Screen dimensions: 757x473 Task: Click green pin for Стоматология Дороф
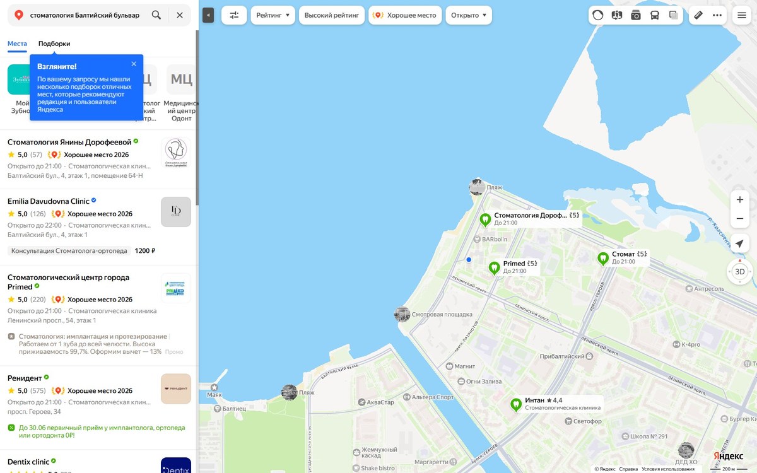pyautogui.click(x=485, y=220)
